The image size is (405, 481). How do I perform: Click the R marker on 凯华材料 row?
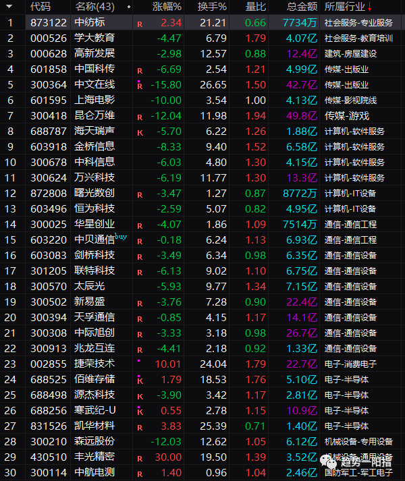140,428
